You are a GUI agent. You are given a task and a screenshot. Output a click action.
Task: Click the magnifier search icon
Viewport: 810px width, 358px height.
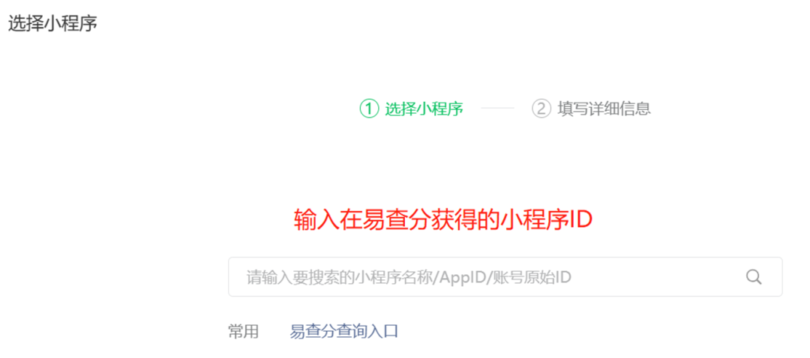pos(754,277)
